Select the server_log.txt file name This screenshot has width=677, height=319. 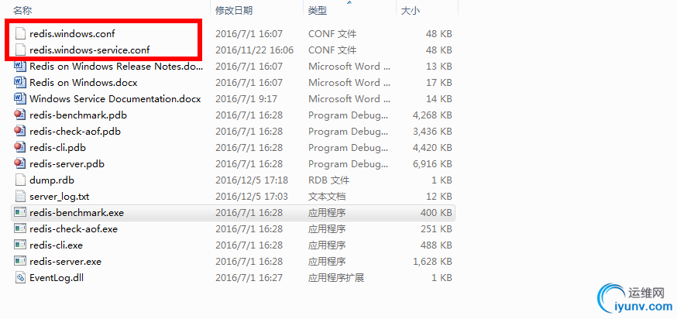point(59,197)
